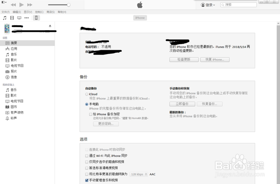Open the TV shows icon in toolbar
280x184 pixels.
tap(19, 18)
